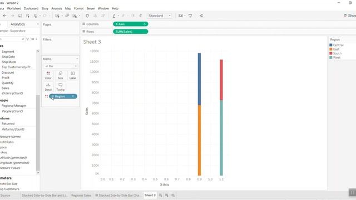Click the New Story tab icon at bottom
Image resolution: width=356 pixels, height=200 pixels.
point(173,195)
